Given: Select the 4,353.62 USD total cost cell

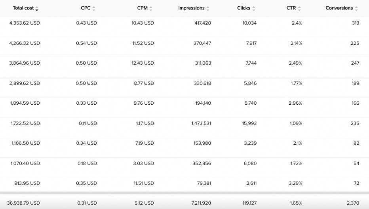Looking at the screenshot, I should [x=25, y=23].
